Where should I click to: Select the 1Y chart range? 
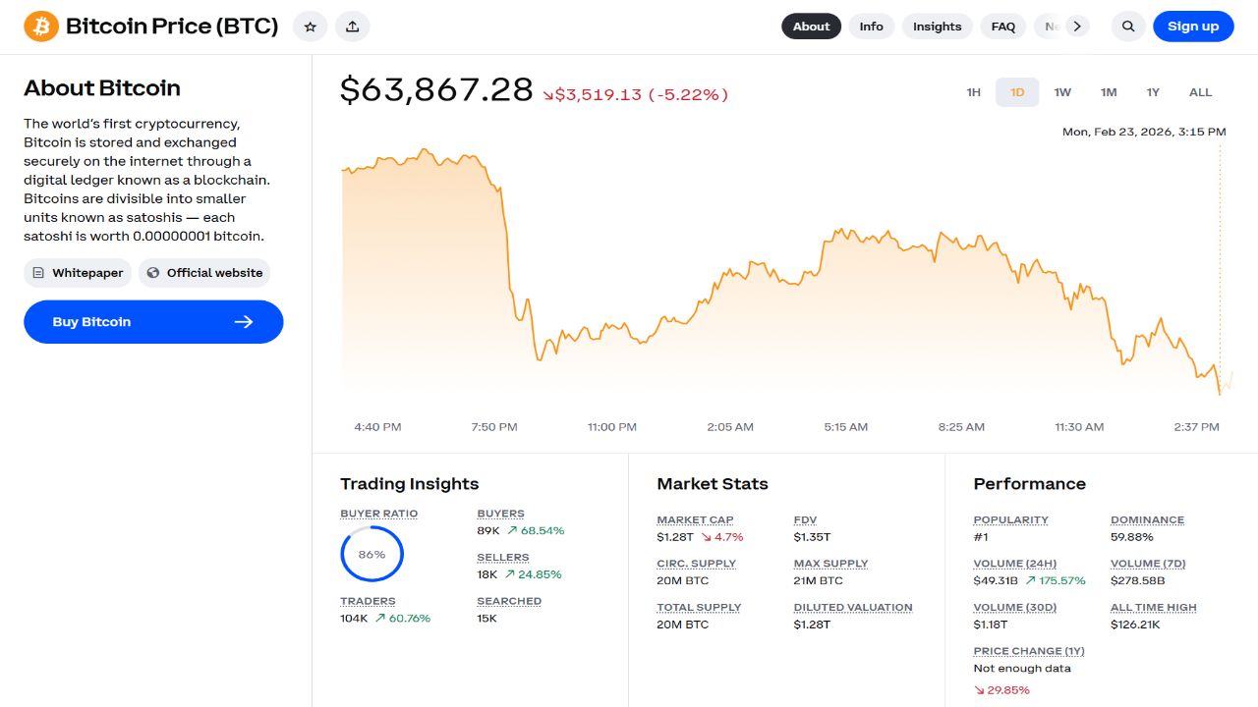pos(1153,92)
